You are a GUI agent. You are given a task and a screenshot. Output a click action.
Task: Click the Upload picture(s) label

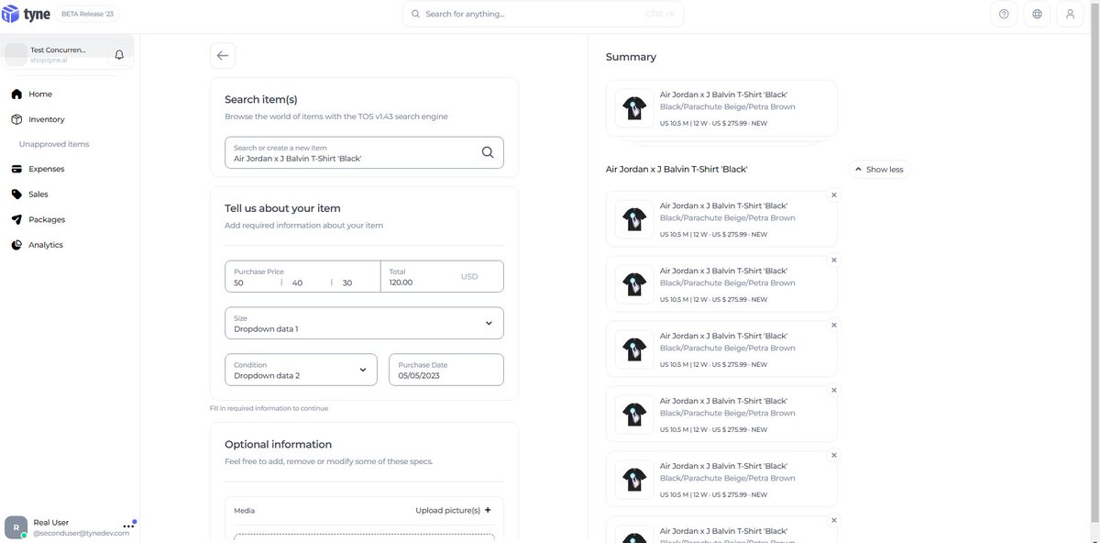coord(447,510)
